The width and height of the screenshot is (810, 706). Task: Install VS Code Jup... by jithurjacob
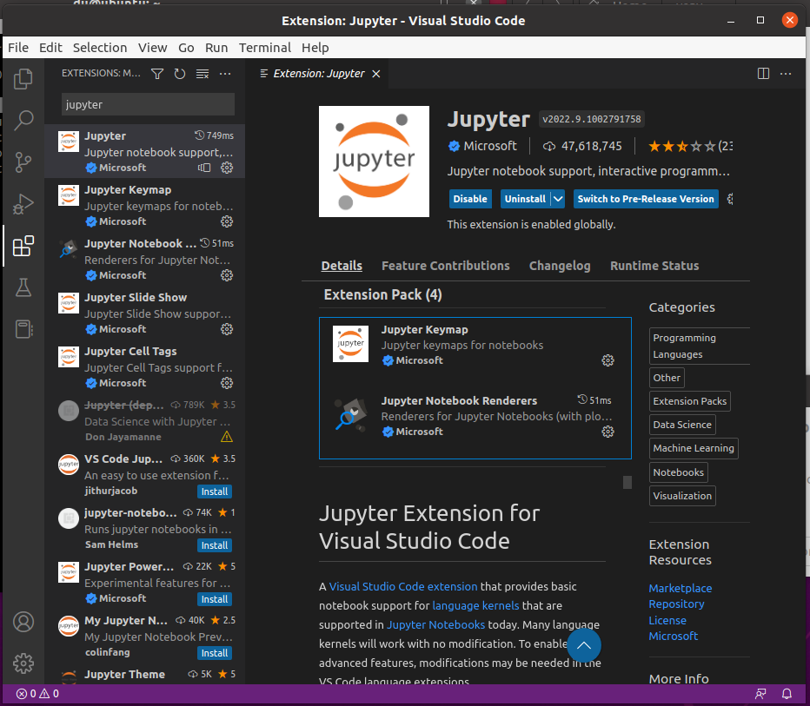pos(215,492)
